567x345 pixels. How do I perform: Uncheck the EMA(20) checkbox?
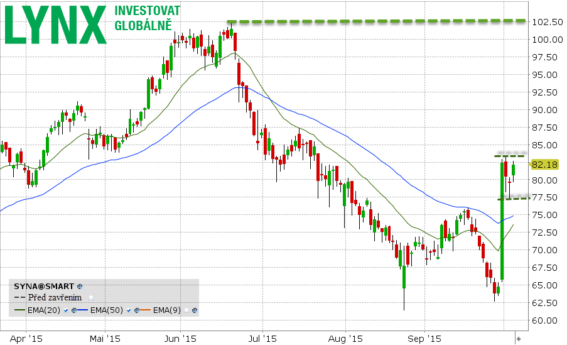pos(66,310)
